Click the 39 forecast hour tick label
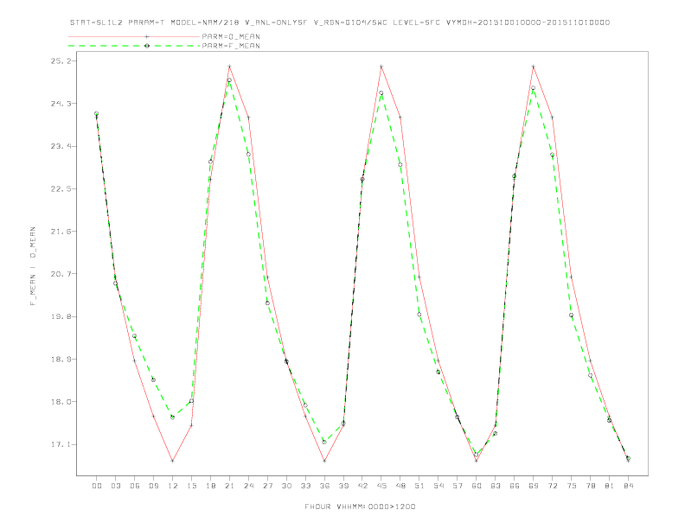The width and height of the screenshot is (685, 529). point(343,486)
